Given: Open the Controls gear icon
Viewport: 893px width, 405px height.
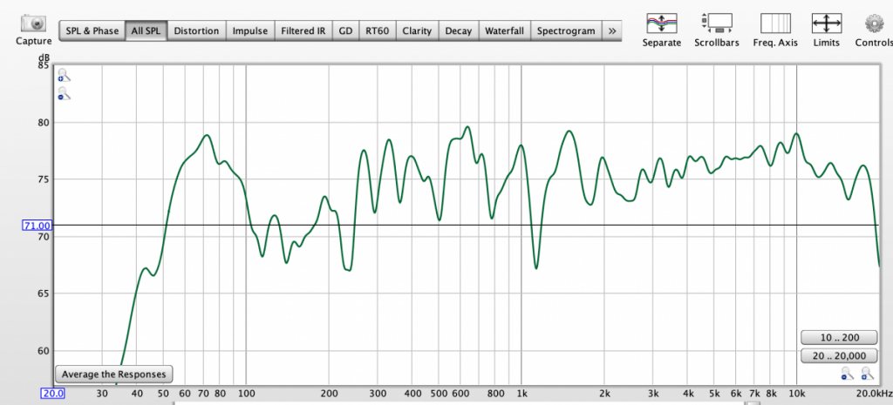Looking at the screenshot, I should pos(874,24).
